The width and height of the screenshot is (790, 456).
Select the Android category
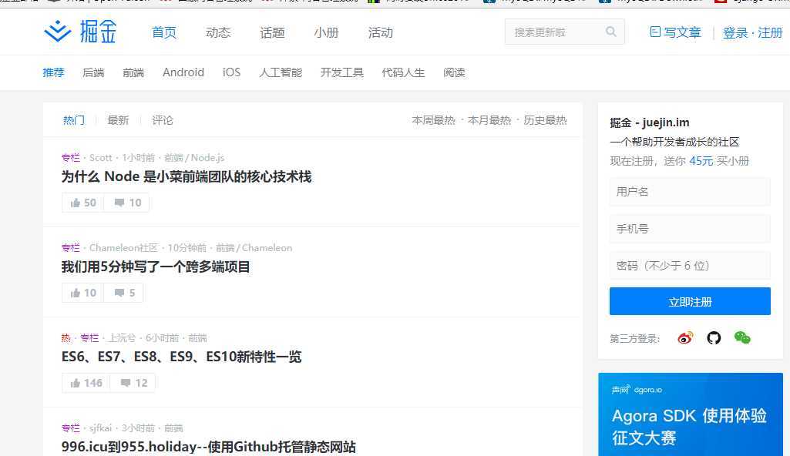click(183, 72)
